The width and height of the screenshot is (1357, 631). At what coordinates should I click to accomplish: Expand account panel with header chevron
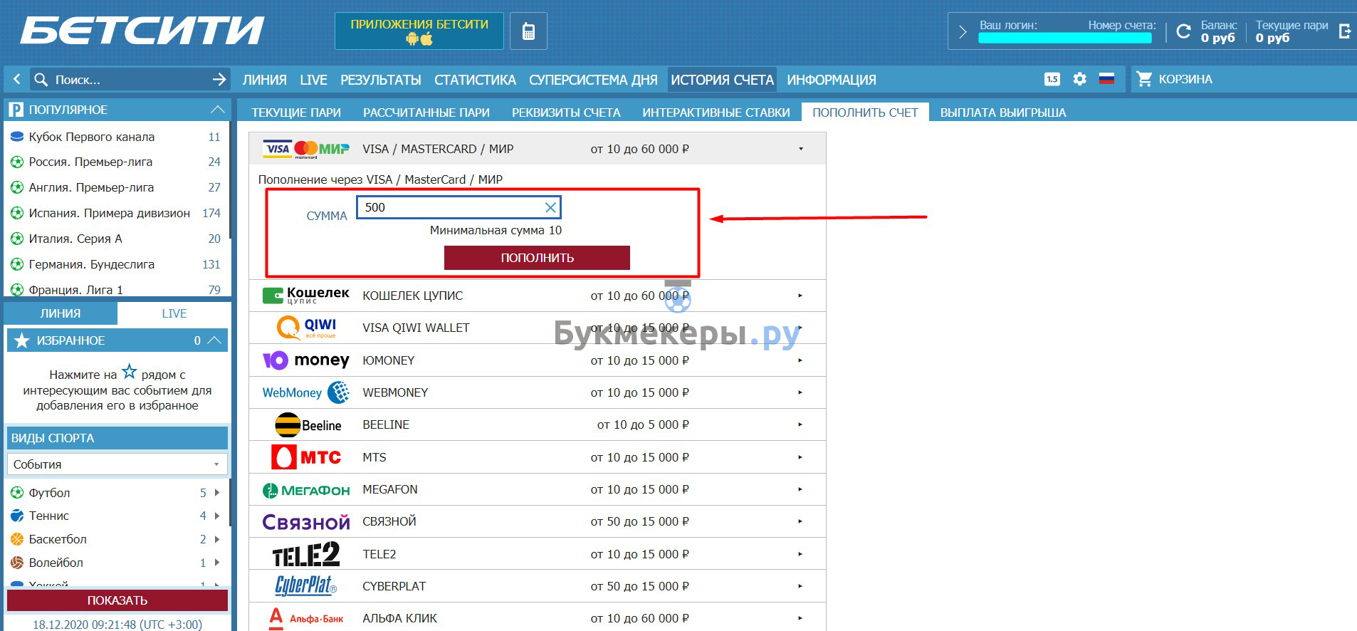click(x=963, y=31)
